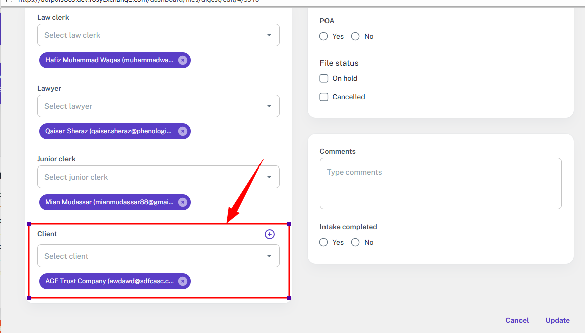Focus the Type comments text area
585x333 pixels.
[x=440, y=184]
